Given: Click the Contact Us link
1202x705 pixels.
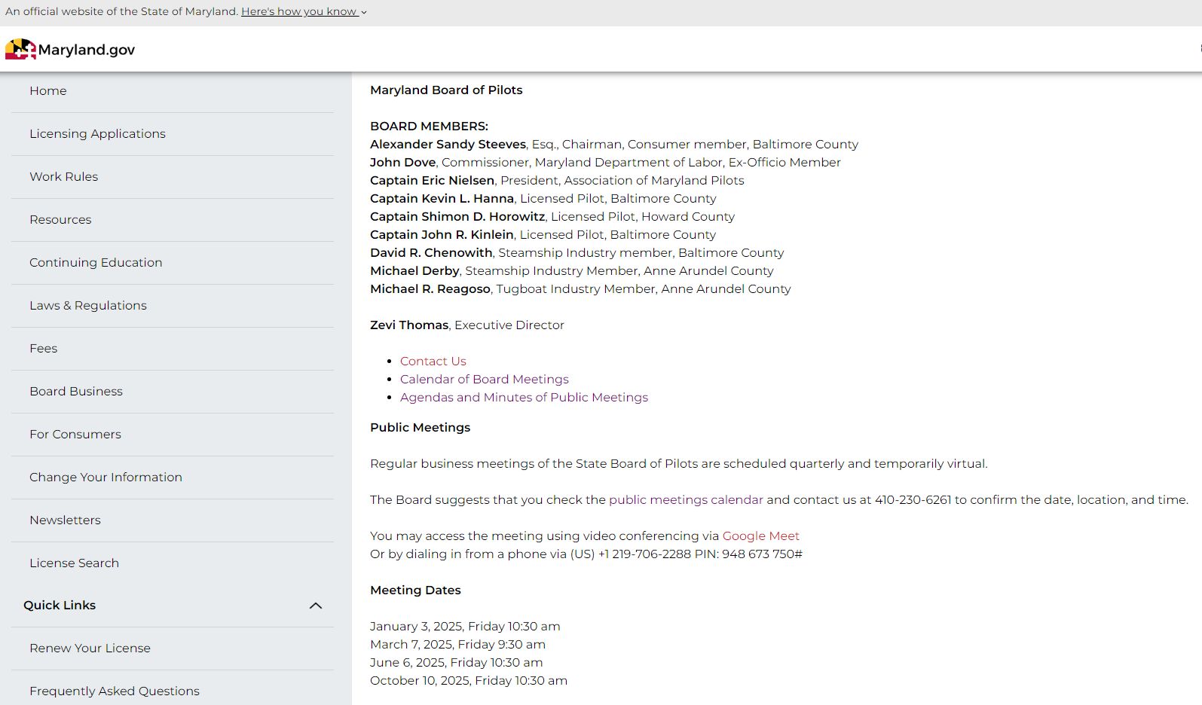Looking at the screenshot, I should (x=433, y=362).
